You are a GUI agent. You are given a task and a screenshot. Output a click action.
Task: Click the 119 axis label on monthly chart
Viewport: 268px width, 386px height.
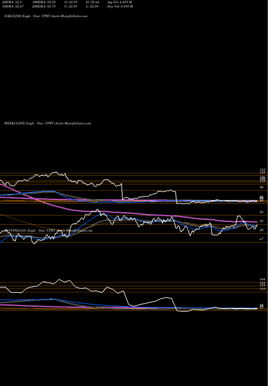[x=262, y=289]
